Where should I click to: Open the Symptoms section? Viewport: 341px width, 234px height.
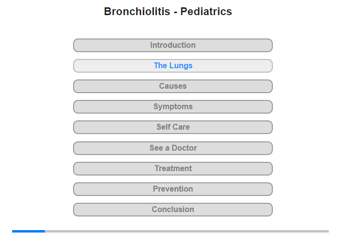172,107
